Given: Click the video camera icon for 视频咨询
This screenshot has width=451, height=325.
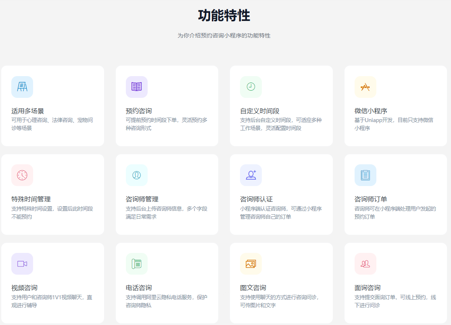Looking at the screenshot, I should (x=22, y=264).
